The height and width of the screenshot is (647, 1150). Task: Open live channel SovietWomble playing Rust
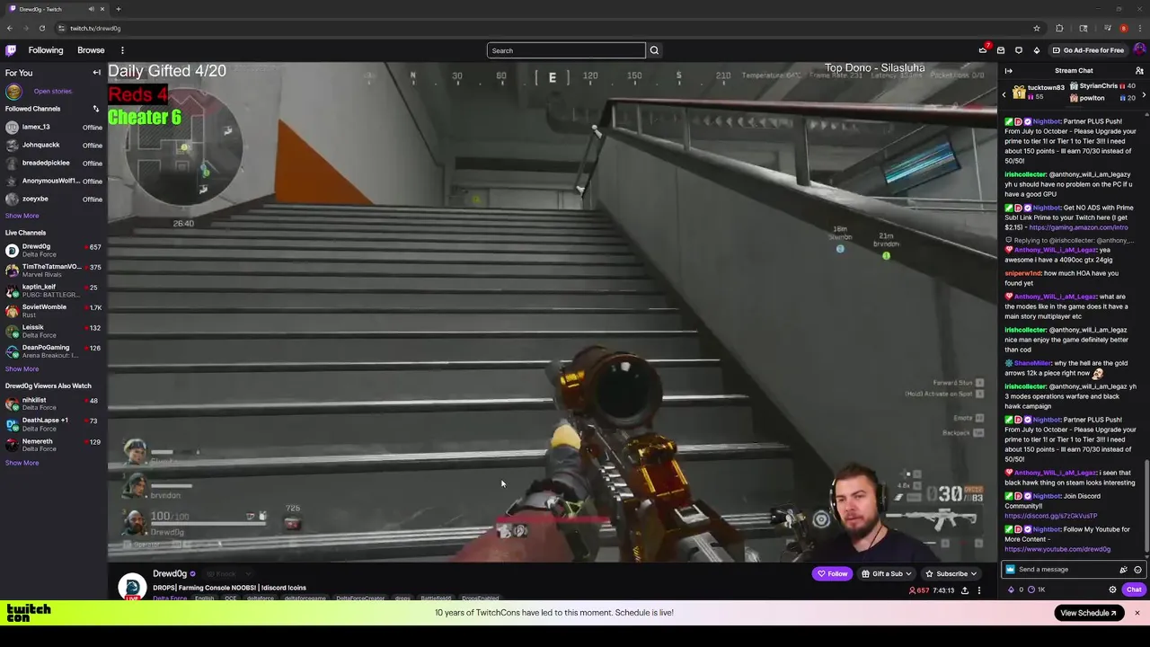click(53, 311)
